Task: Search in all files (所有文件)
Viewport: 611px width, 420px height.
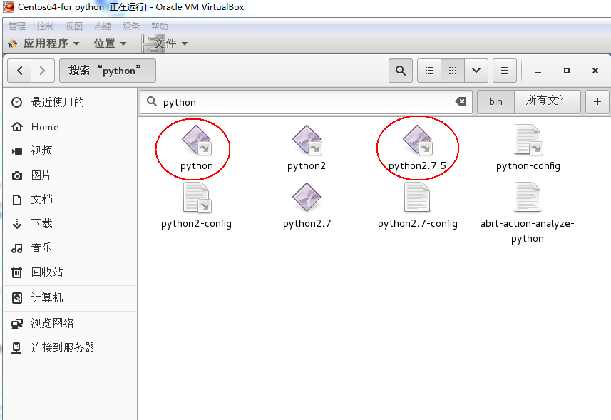Action: 547,102
